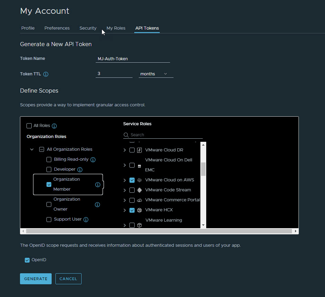325x297 pixels.
Task: Click service roles scroll down arrow
Action: [x=203, y=225]
